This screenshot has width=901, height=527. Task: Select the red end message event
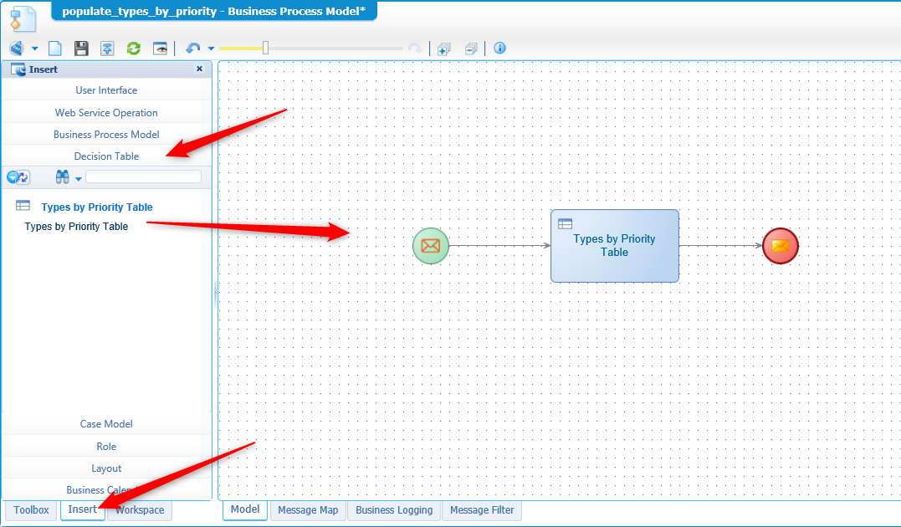780,246
